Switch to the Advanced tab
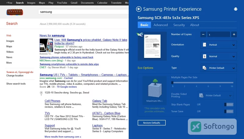The width and height of the screenshot is (244, 139). pos(161,25)
